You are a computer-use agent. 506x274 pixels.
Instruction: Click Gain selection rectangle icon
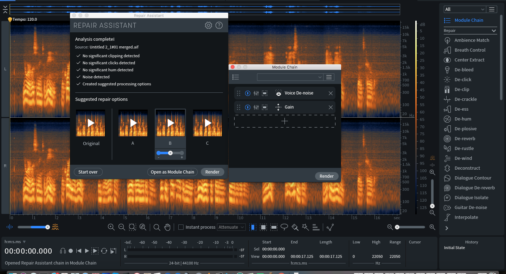[265, 107]
